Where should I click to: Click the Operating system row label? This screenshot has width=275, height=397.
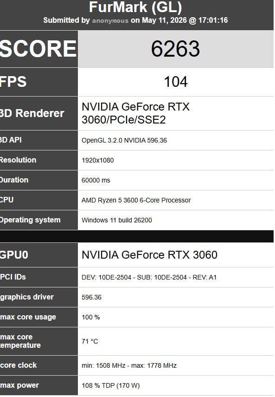tap(30, 220)
